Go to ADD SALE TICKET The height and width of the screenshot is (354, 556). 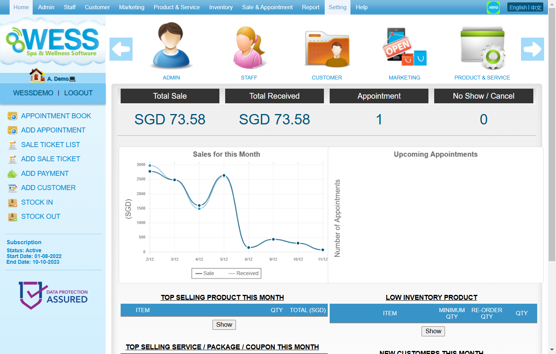[51, 159]
